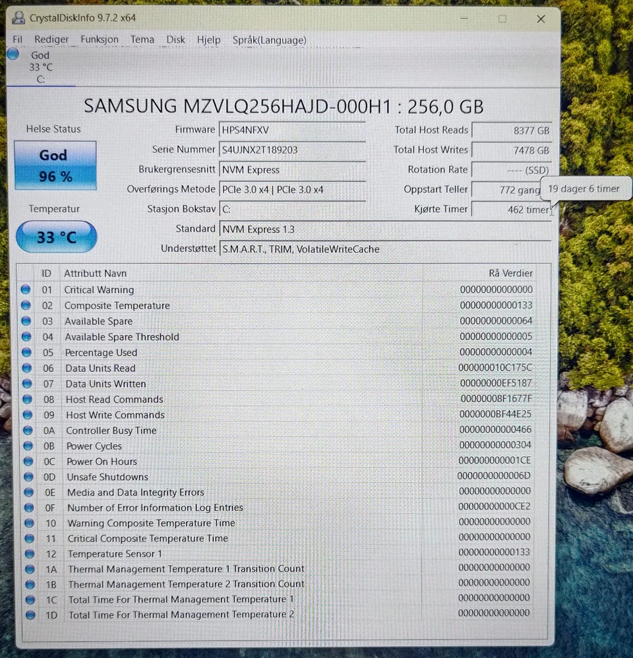The width and height of the screenshot is (633, 658).
Task: Click status dot for row 1B
Action: tap(30, 584)
